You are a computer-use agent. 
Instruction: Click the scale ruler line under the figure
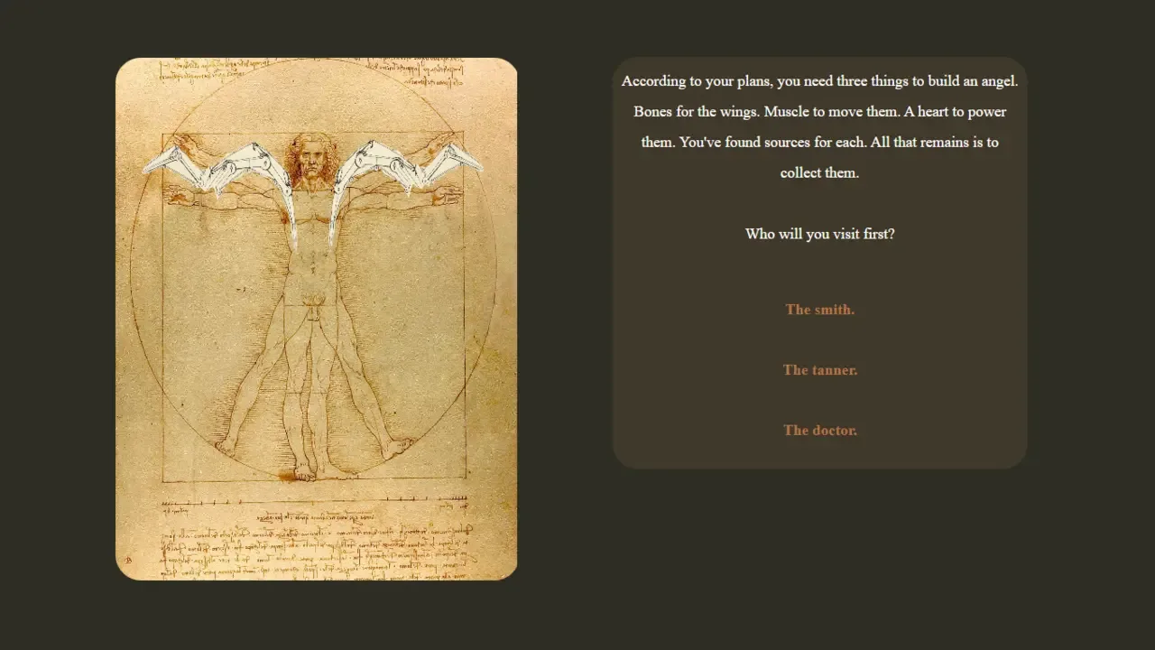tap(314, 498)
